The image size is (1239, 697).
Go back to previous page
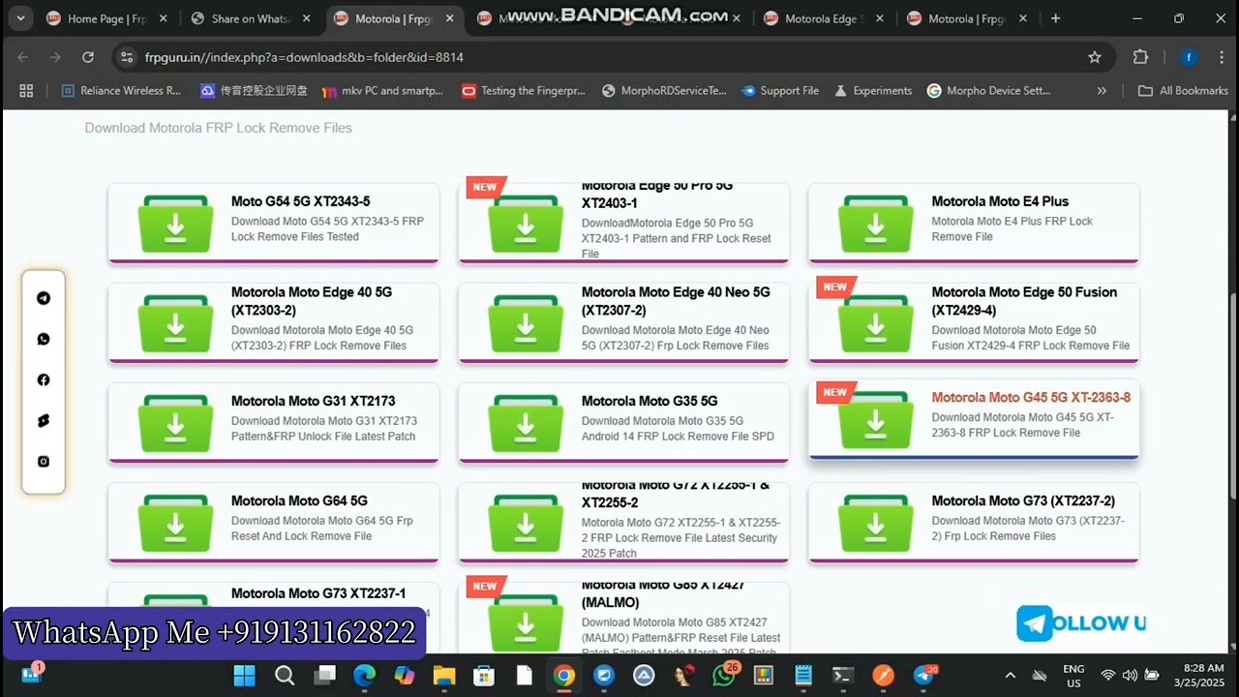tap(23, 57)
